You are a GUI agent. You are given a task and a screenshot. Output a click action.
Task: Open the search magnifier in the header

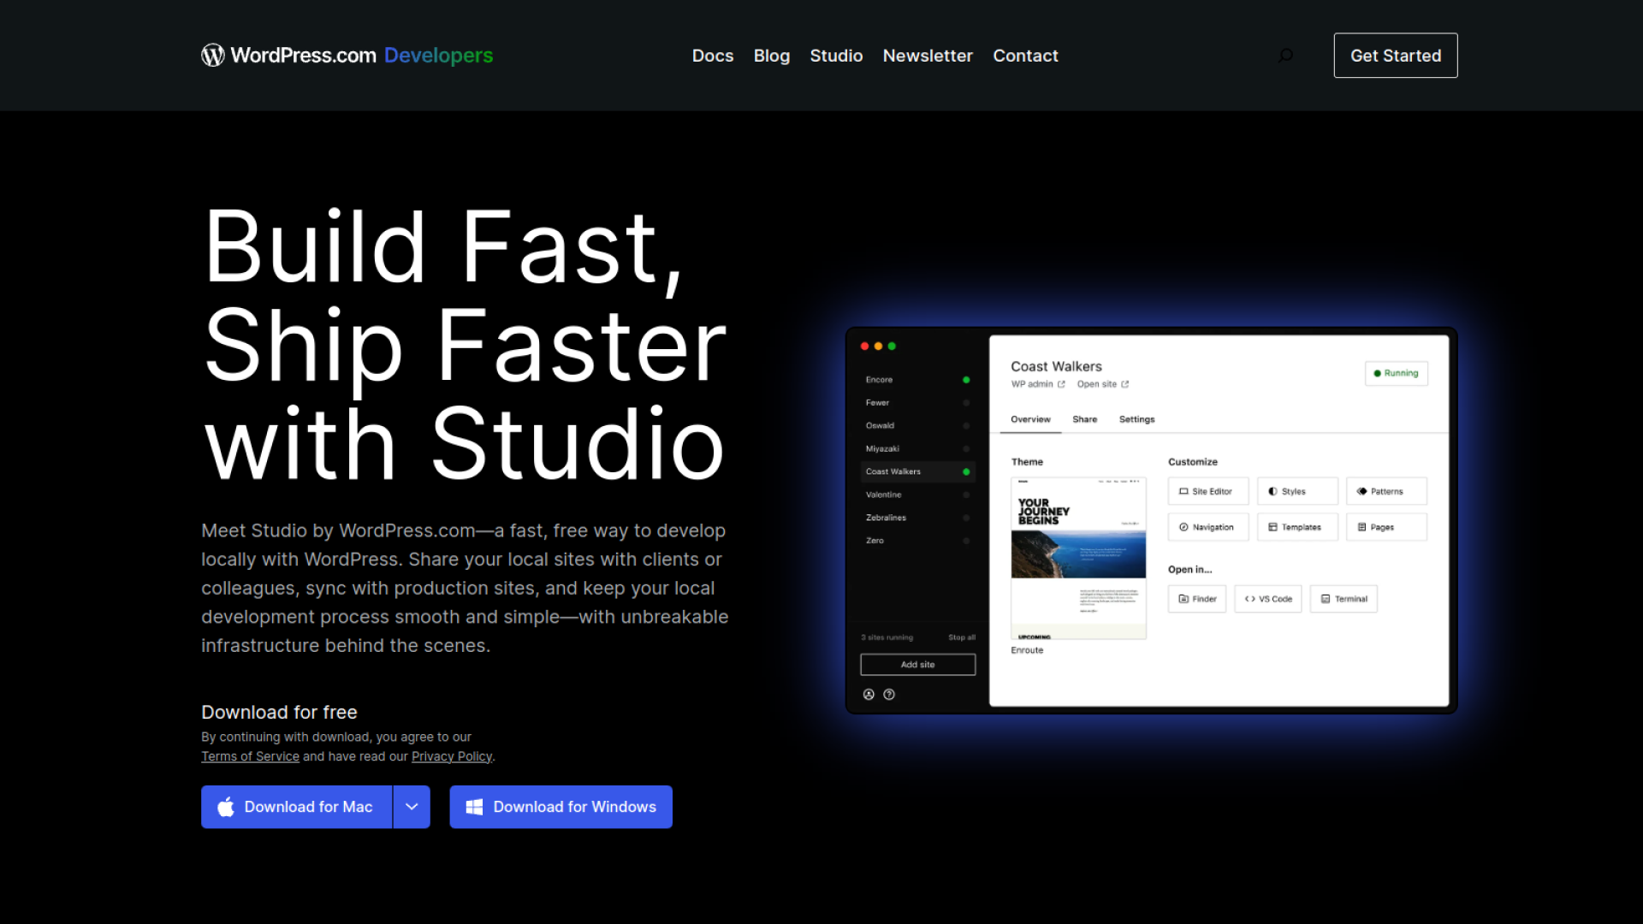1285,55
